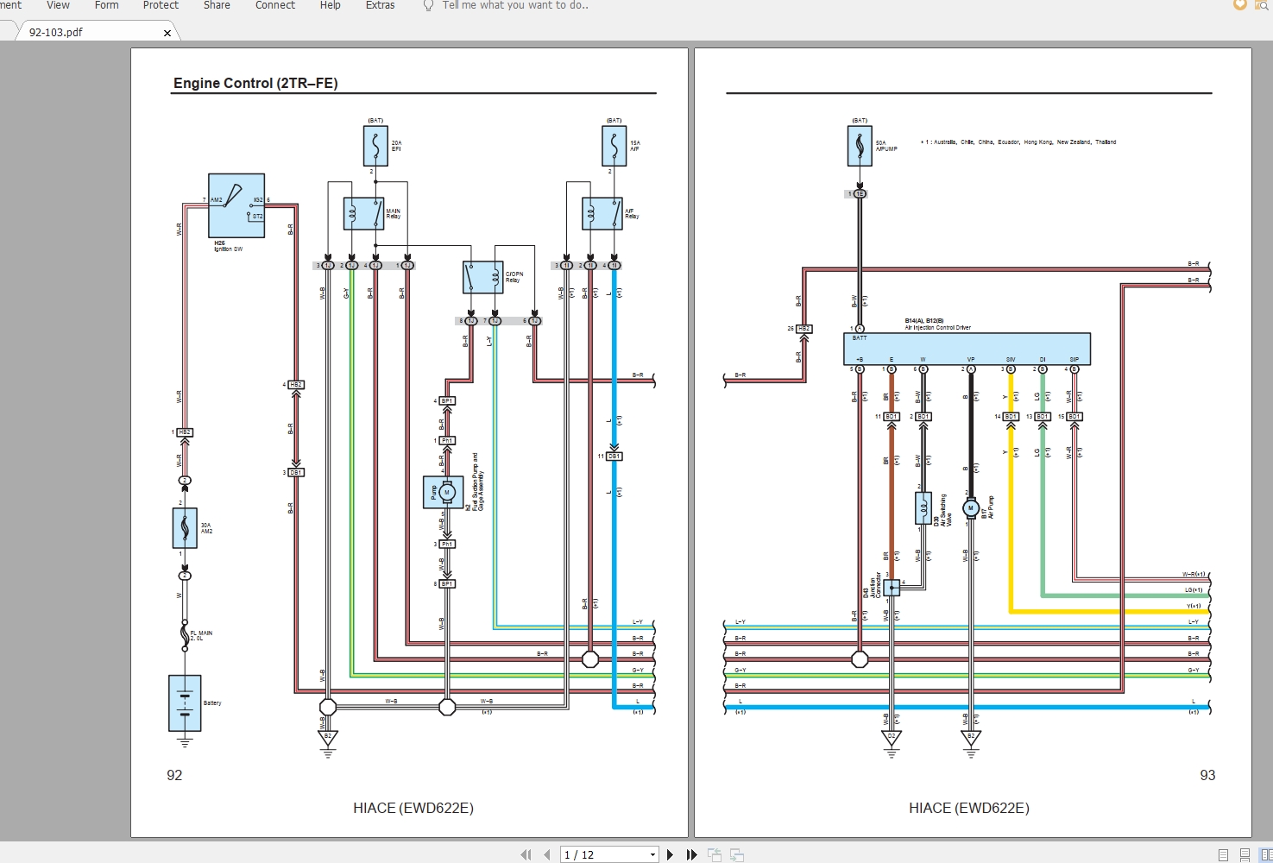Click the next view icon in the bottom bar
The width and height of the screenshot is (1273, 863).
(x=736, y=854)
